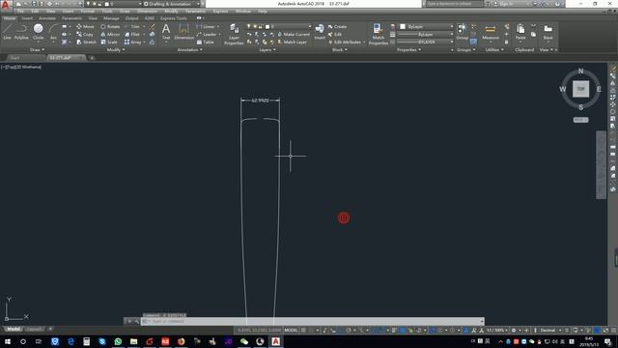Open the AutoCAD application menu logo
618x348 pixels.
[x=6, y=5]
